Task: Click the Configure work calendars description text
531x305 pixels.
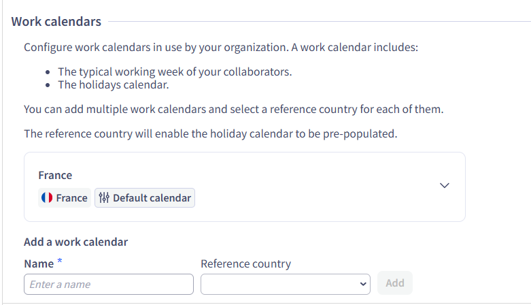Action: click(221, 48)
